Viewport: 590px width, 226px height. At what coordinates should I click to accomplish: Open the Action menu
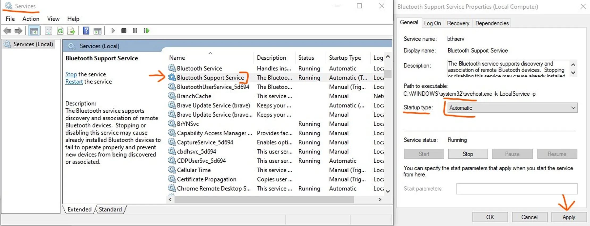tap(31, 19)
